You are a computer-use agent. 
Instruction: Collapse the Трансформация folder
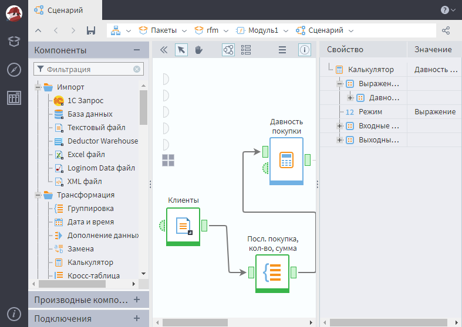click(x=38, y=195)
